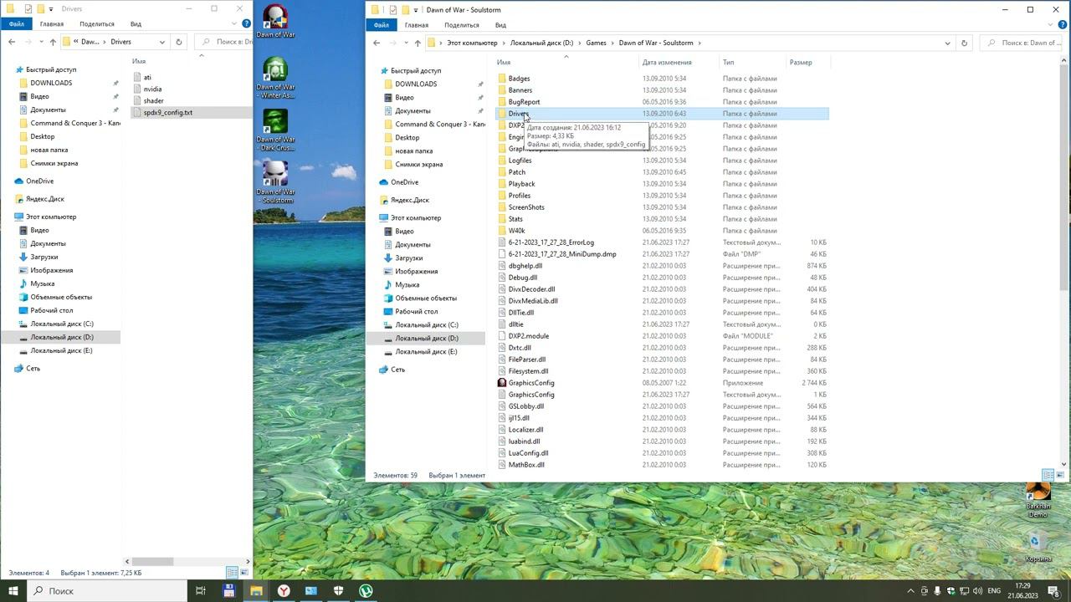
Task: Click the Games segment in the address breadcrumb
Action: coord(596,43)
